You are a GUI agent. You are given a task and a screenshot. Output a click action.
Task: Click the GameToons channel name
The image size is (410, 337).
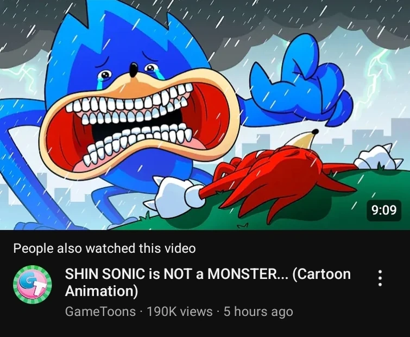click(x=100, y=311)
